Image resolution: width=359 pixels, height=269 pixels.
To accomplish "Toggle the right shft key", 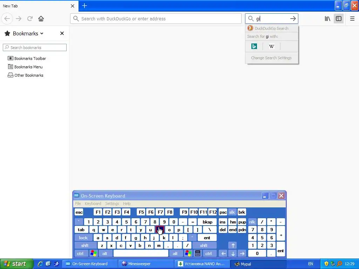I will click(204, 246).
